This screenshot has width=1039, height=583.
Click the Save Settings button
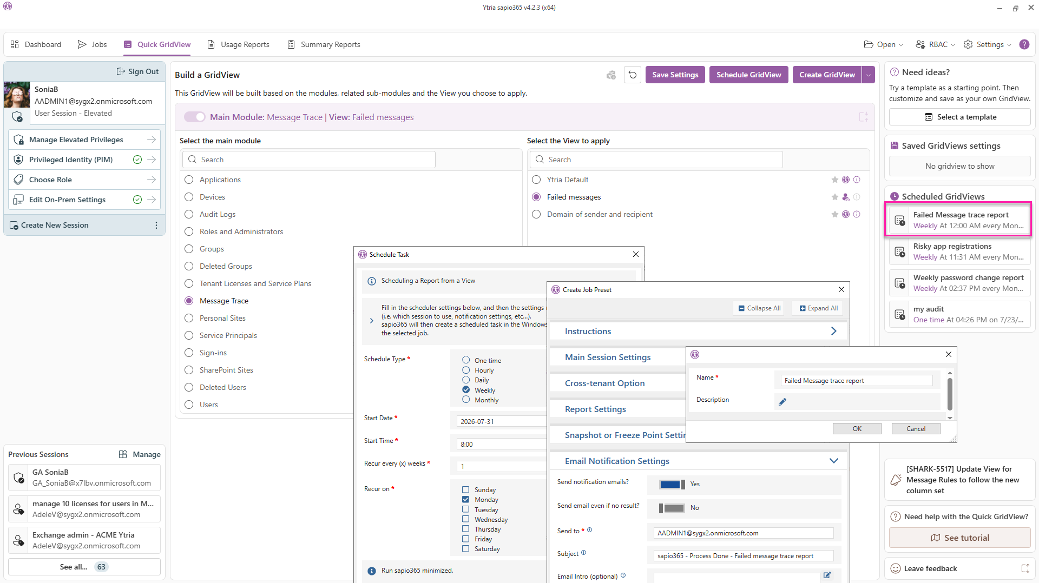(675, 75)
